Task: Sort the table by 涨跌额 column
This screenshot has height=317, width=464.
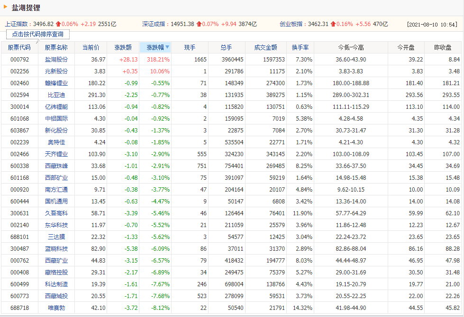Action: (123, 47)
